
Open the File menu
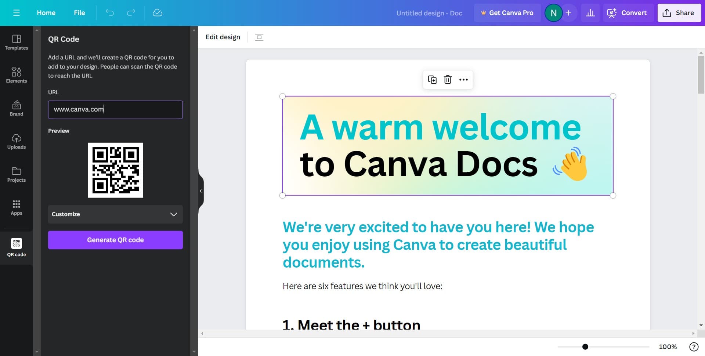coord(79,12)
